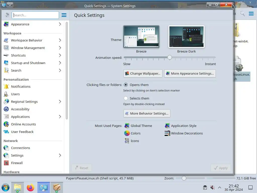Open Icons from Most Used Pages
The image size is (257, 193).
(x=132, y=141)
